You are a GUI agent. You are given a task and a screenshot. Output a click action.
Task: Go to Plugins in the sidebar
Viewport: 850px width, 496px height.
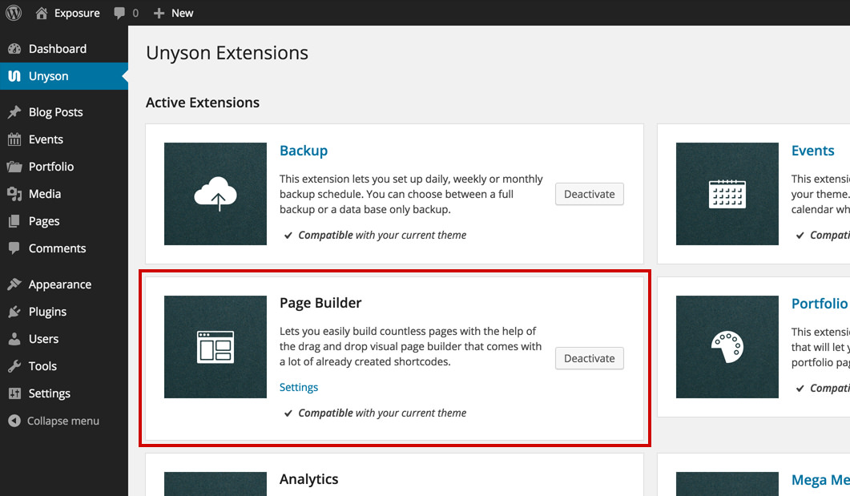pyautogui.click(x=64, y=312)
